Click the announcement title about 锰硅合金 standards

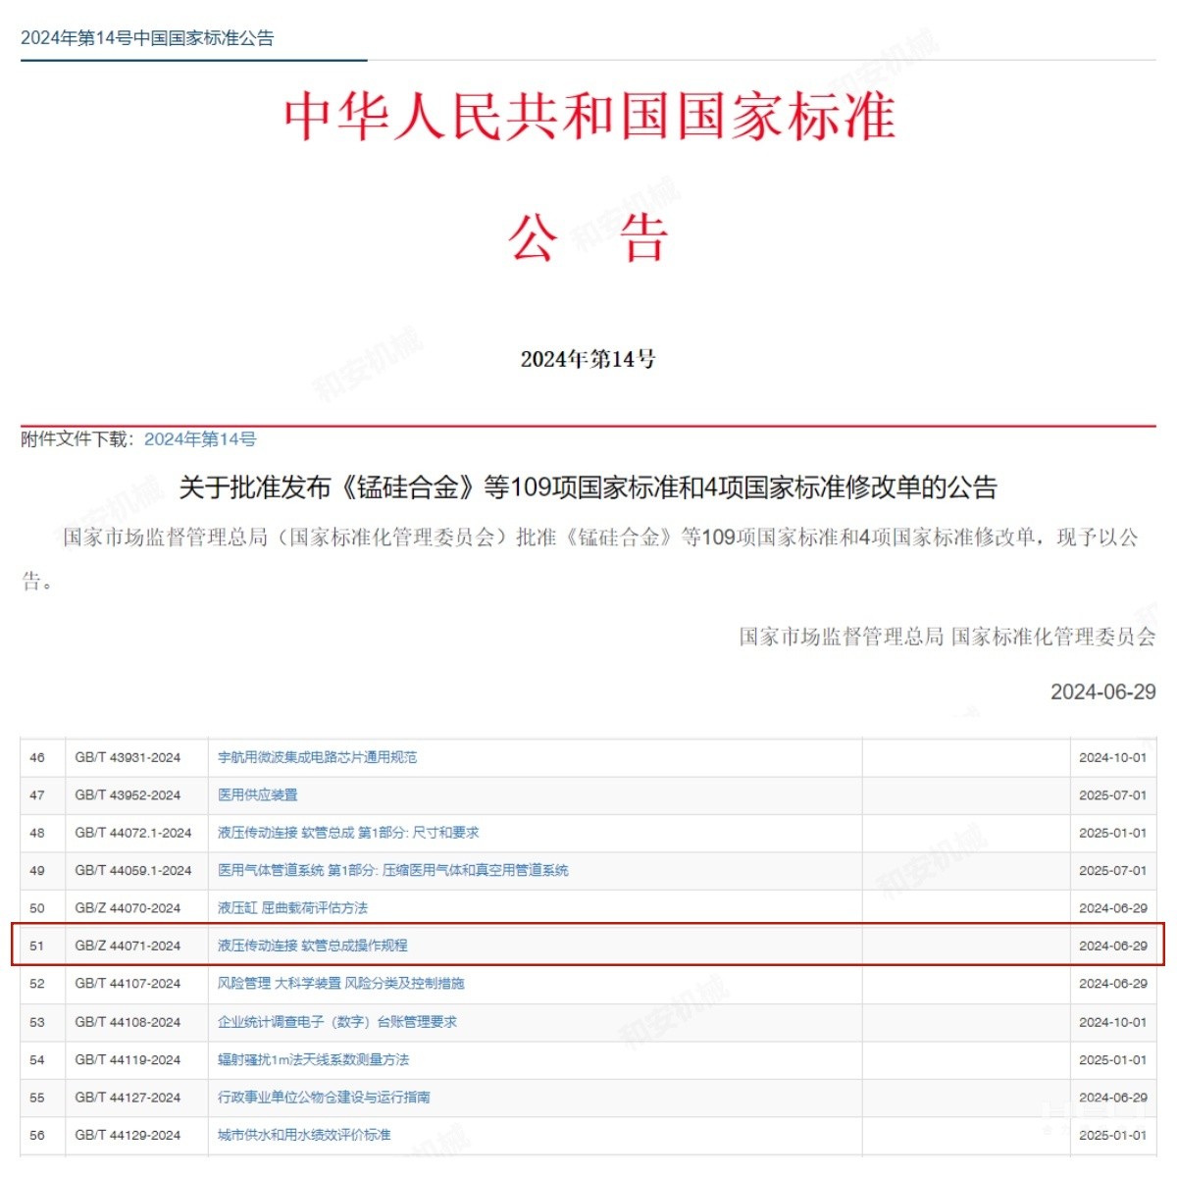click(588, 487)
